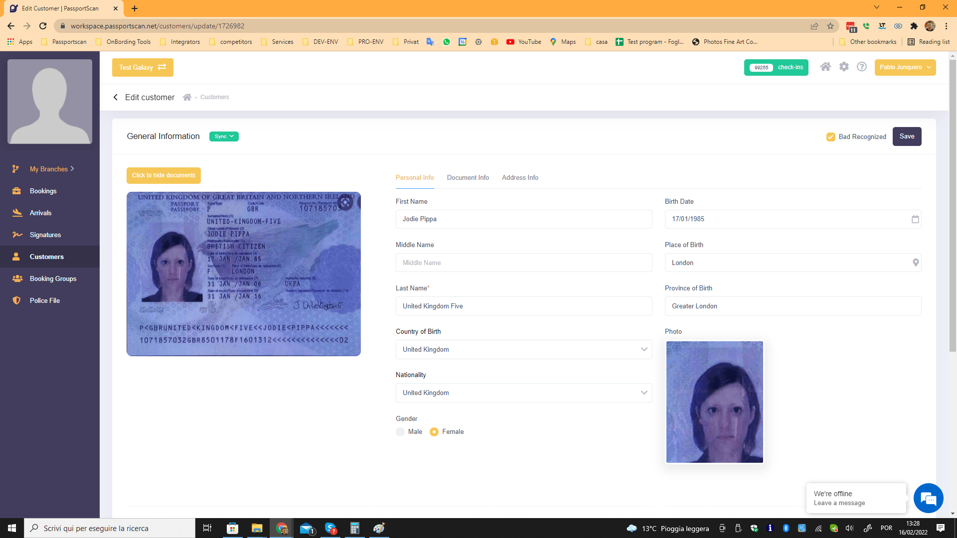Open the Police File section
This screenshot has height=538, width=957.
tap(44, 300)
